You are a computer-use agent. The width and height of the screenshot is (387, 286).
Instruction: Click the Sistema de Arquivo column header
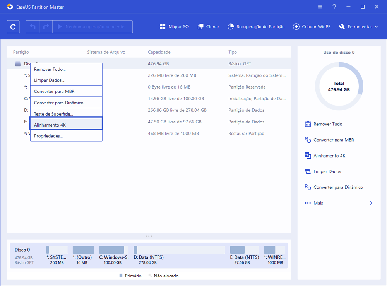coord(106,52)
